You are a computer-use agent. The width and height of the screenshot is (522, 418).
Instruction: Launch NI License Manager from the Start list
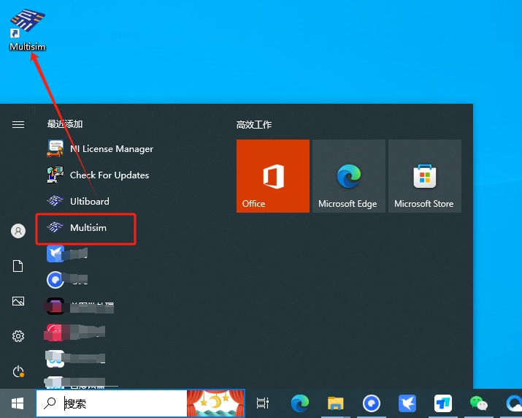111,149
